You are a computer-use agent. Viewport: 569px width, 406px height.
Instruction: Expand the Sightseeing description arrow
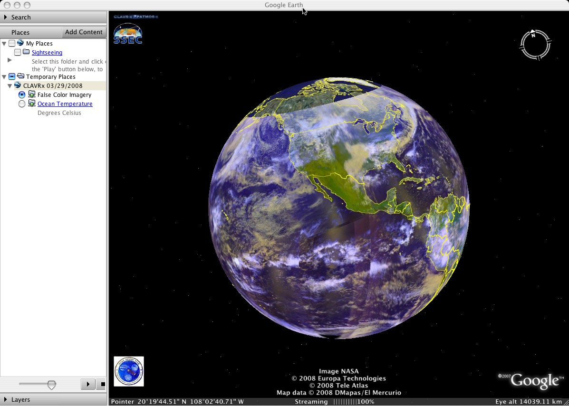pos(10,60)
